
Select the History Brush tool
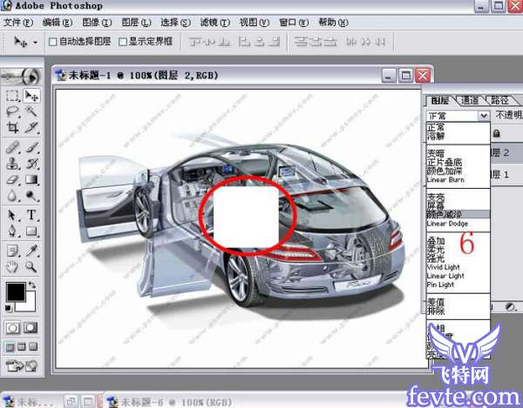coord(31,164)
